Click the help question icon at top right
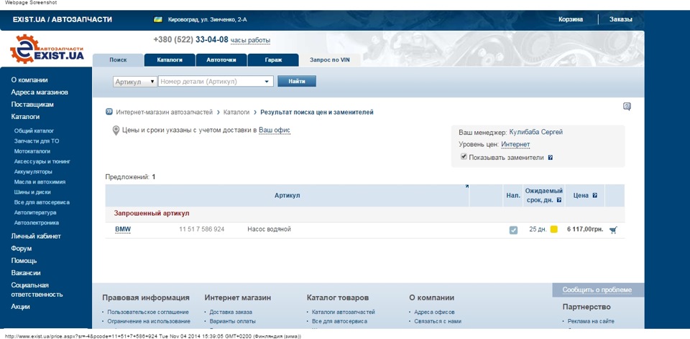This screenshot has height=339, width=690. point(627,107)
